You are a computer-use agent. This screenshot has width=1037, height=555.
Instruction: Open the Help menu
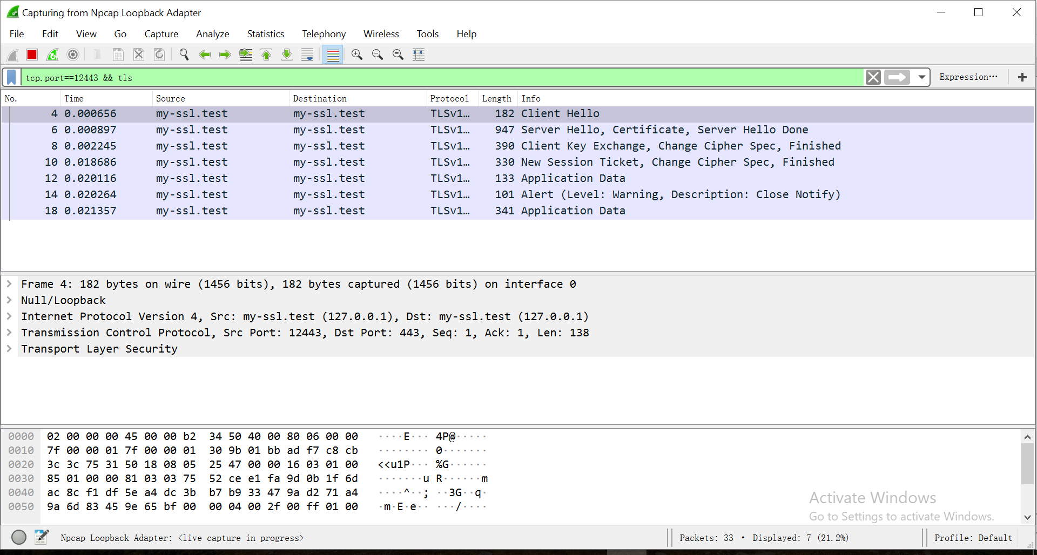coord(467,34)
